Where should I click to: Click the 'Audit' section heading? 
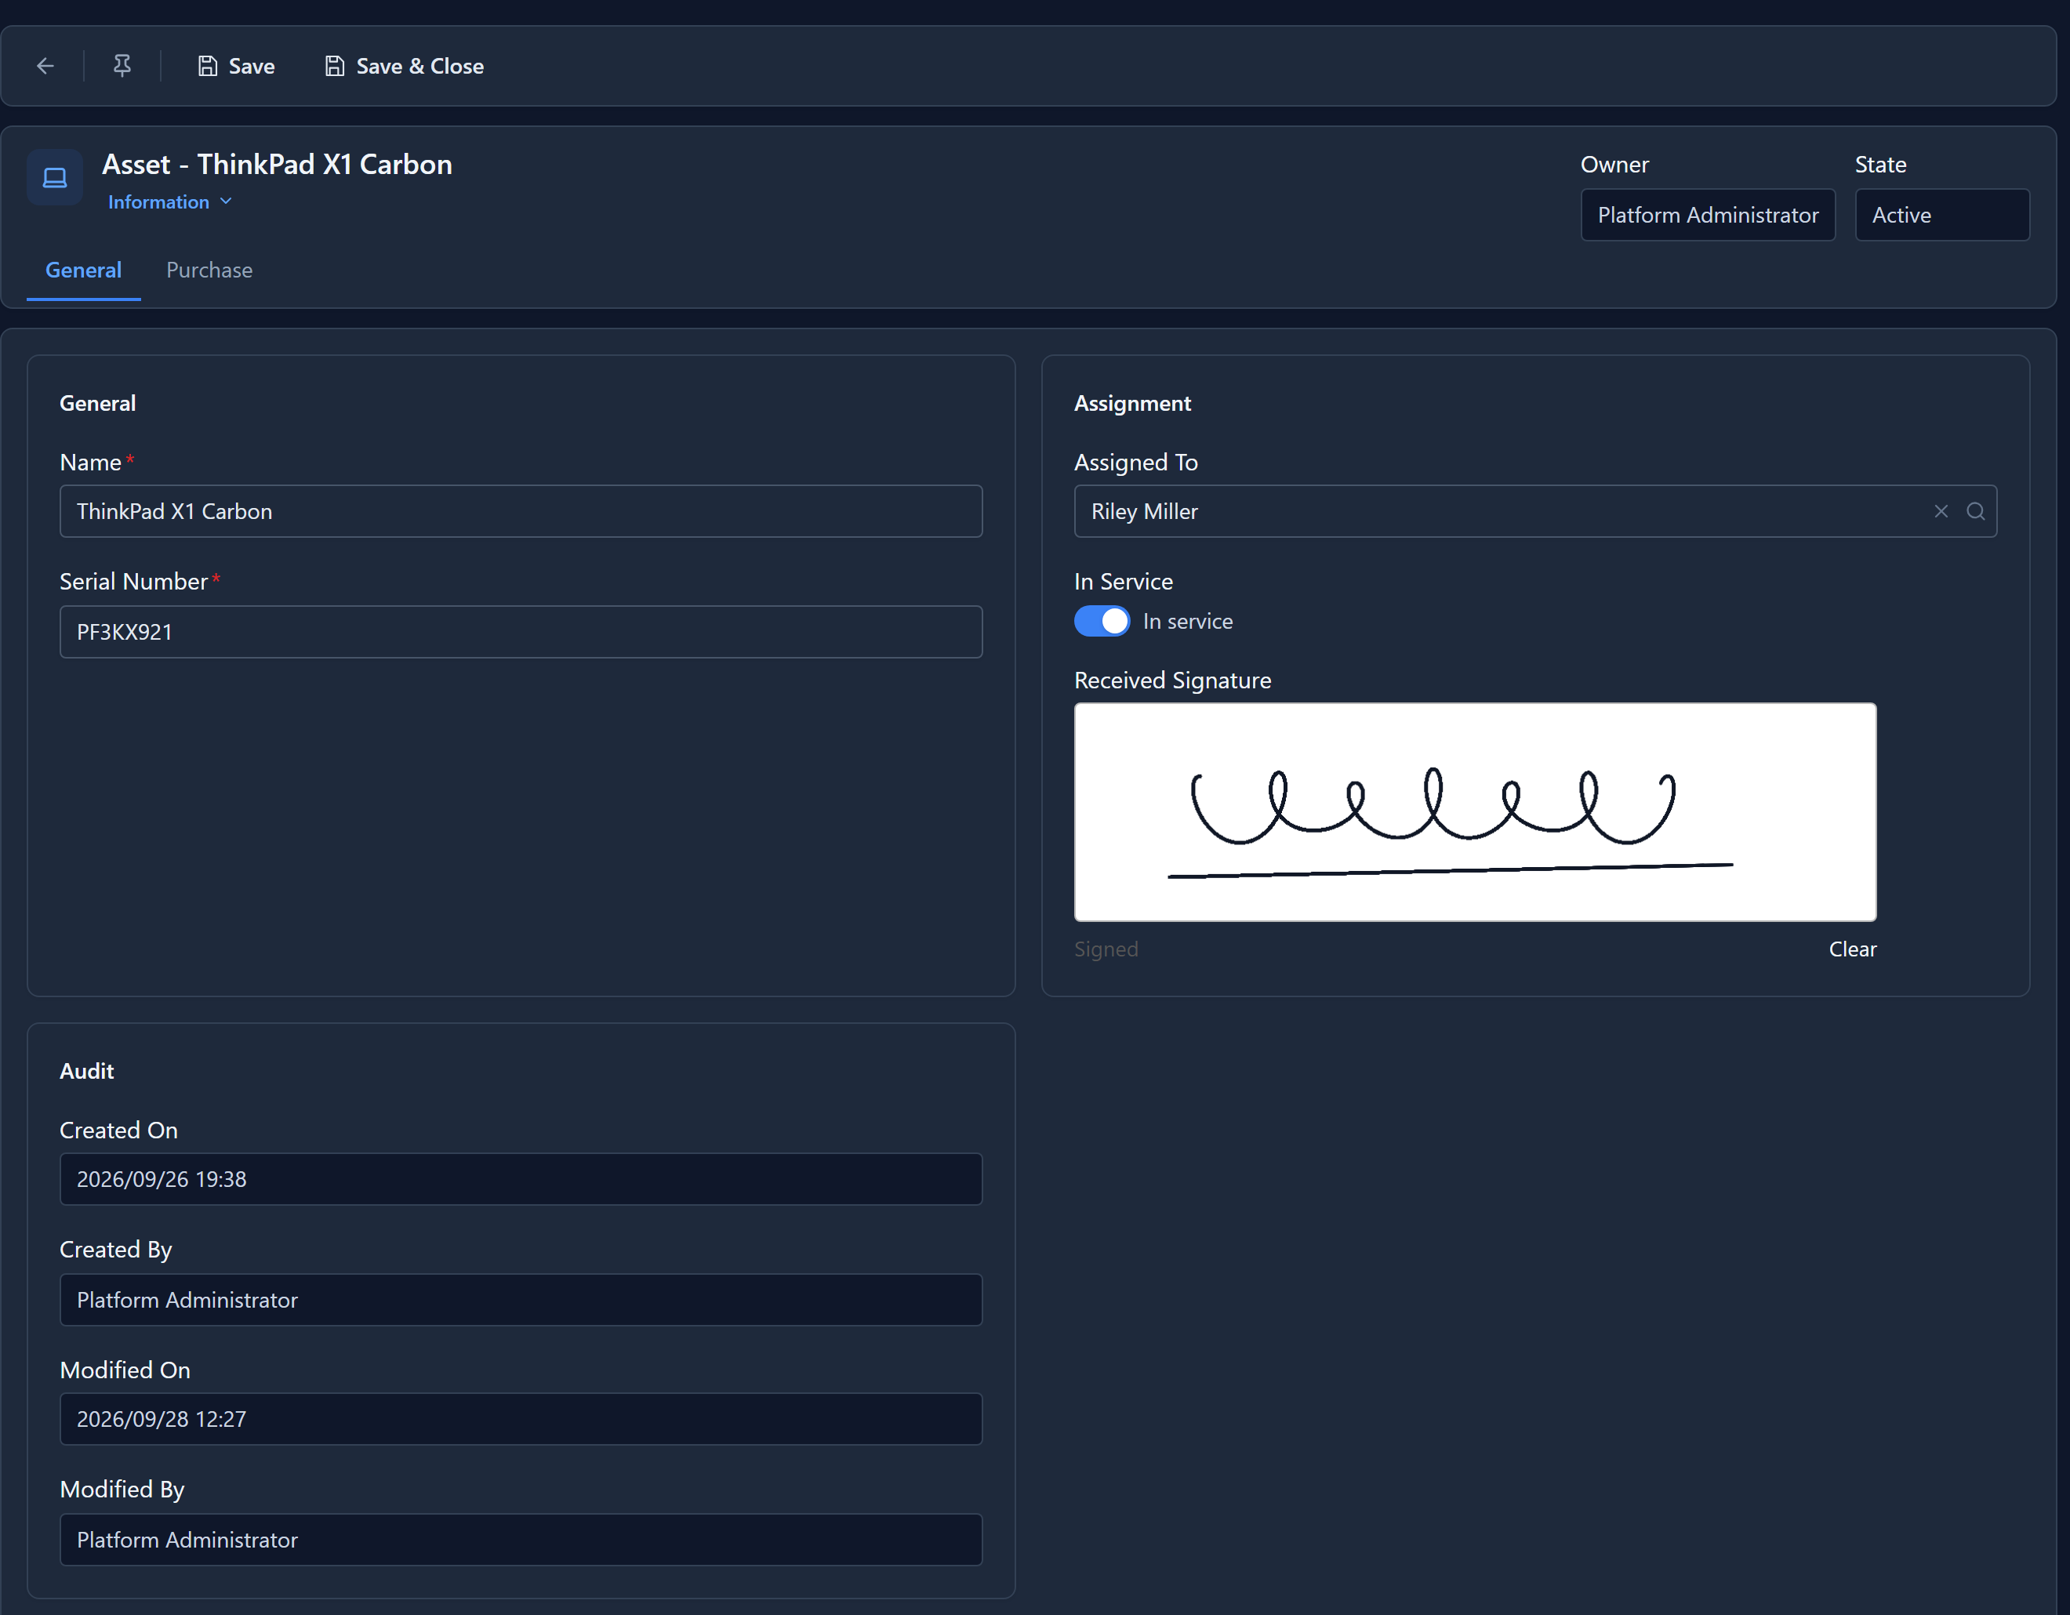coord(86,1071)
